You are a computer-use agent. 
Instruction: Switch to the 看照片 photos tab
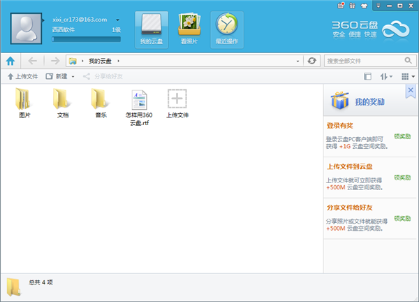(x=189, y=29)
